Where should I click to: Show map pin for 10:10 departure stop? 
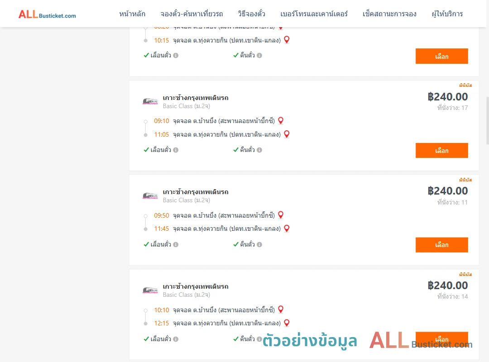(x=281, y=310)
